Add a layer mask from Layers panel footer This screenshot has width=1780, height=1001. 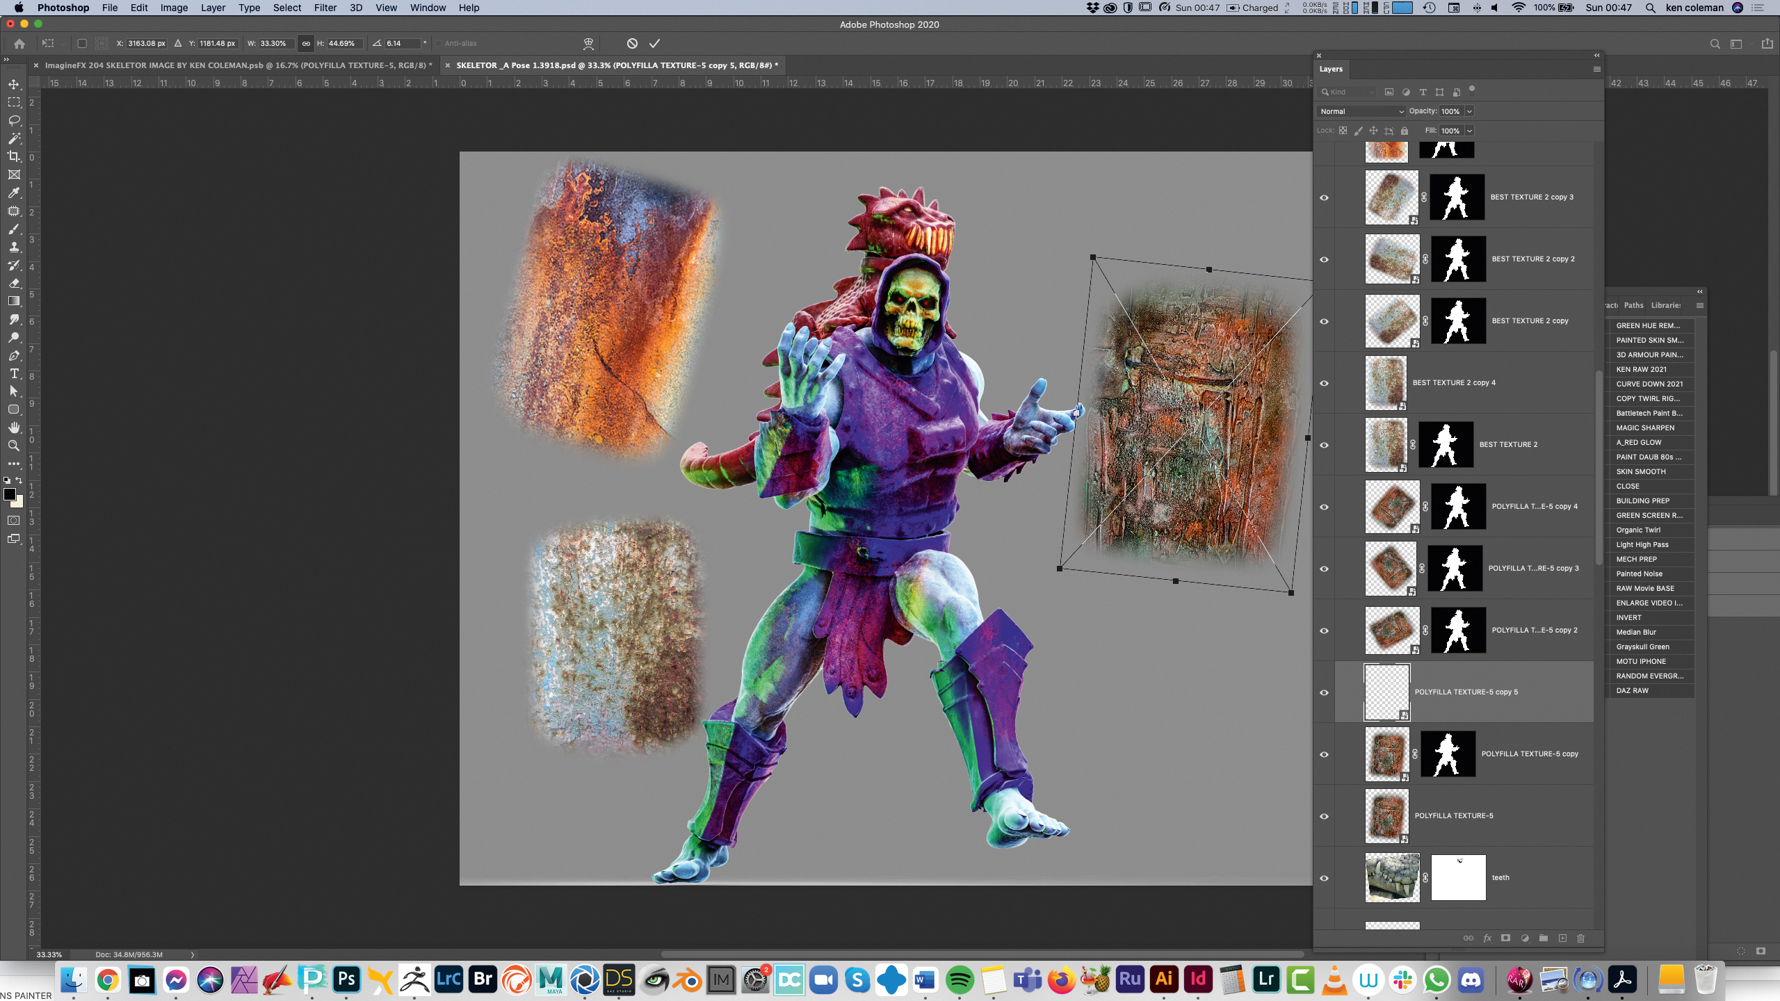point(1505,938)
